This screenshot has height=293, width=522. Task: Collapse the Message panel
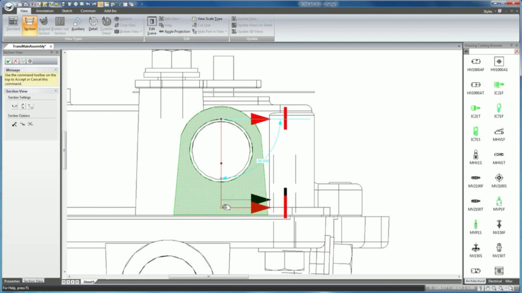point(56,70)
